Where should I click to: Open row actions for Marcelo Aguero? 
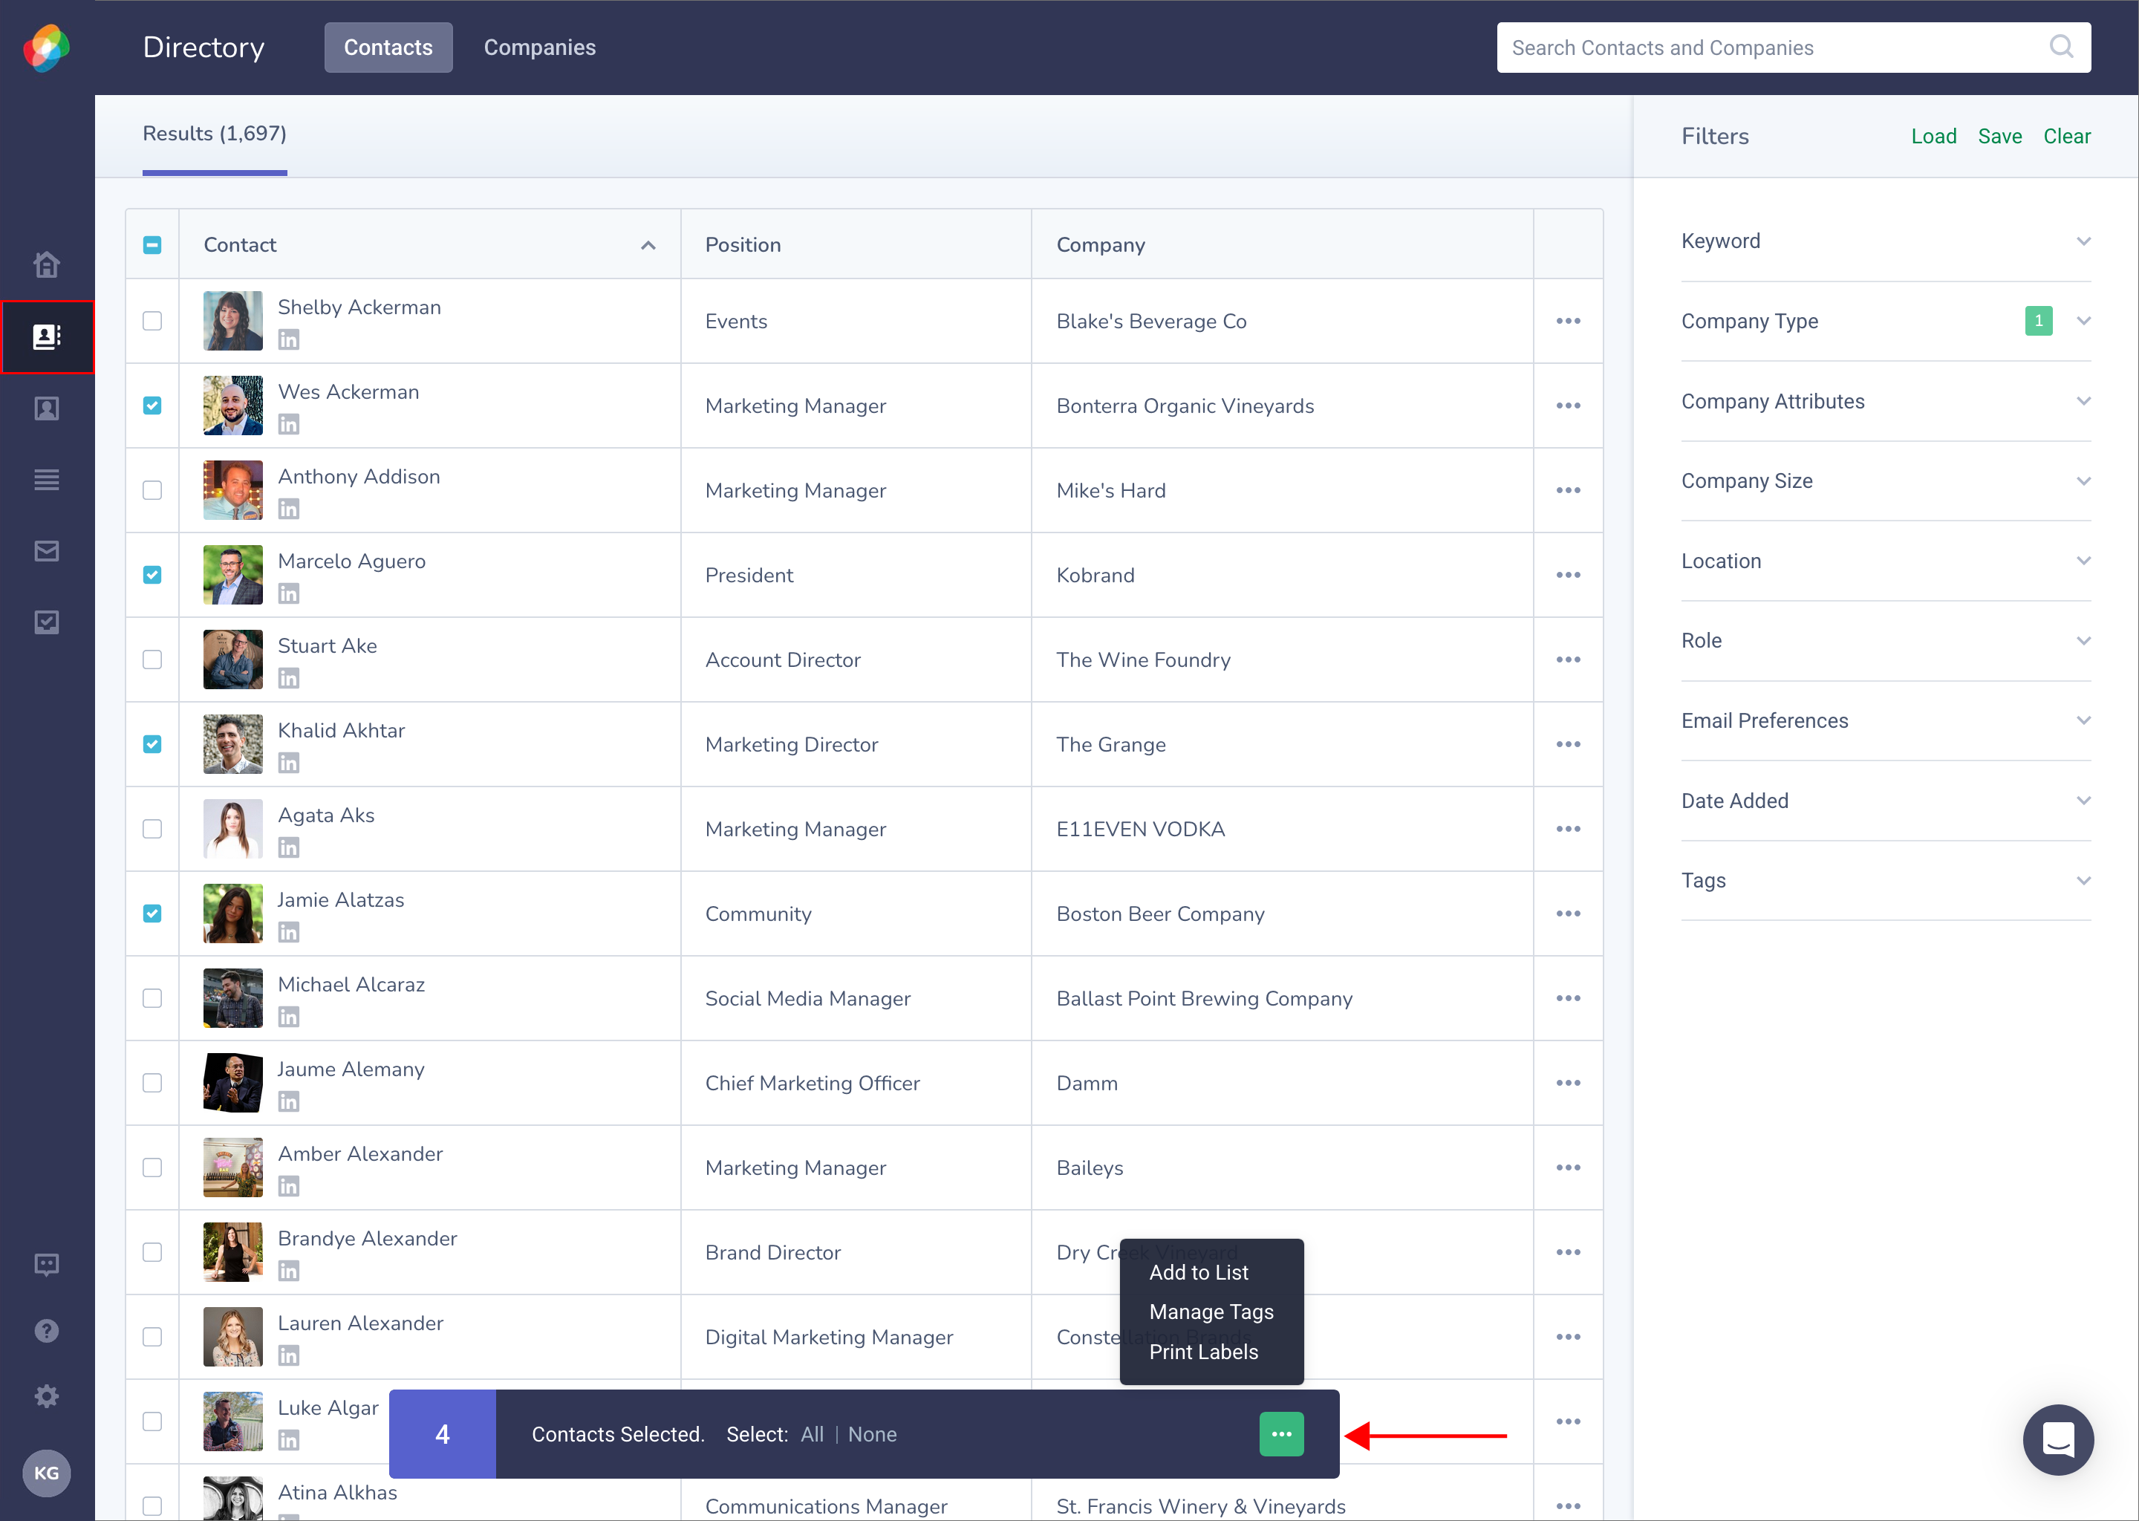[x=1569, y=575]
